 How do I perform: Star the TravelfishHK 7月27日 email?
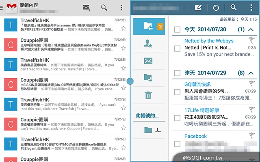123,108
